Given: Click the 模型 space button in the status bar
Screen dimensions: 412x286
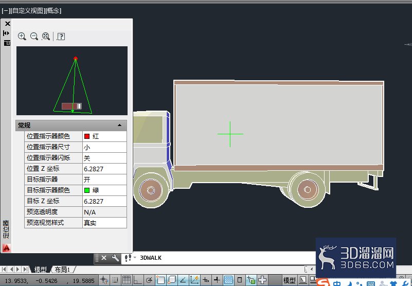Looking at the screenshot, I should [x=289, y=280].
